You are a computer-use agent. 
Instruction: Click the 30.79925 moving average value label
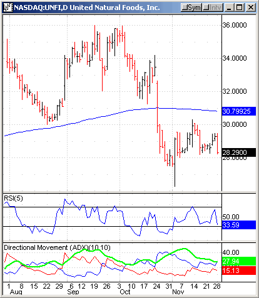tap(239, 111)
